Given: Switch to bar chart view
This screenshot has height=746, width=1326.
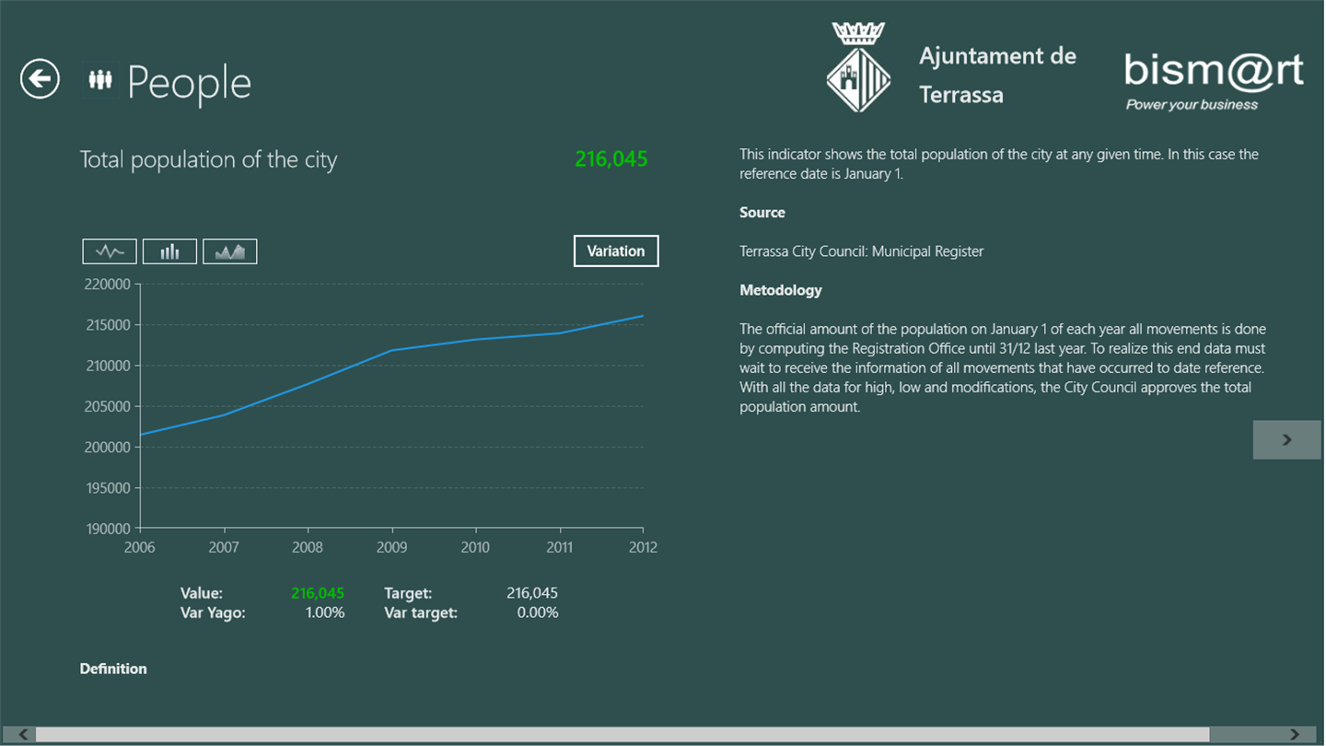Looking at the screenshot, I should click(x=169, y=251).
